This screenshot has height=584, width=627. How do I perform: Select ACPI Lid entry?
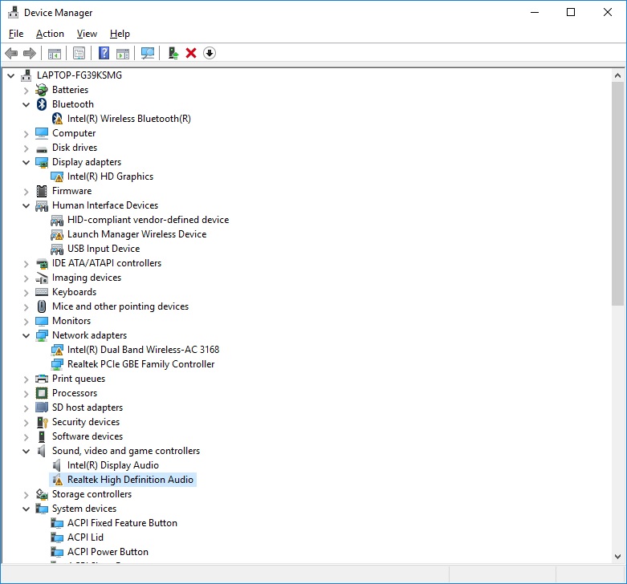click(85, 537)
